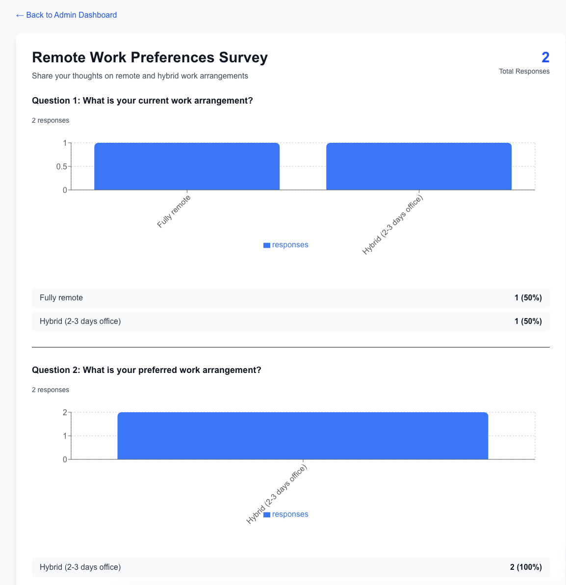Click the Fully remote bar in Question 1 chart
The width and height of the screenshot is (566, 585).
tap(187, 166)
